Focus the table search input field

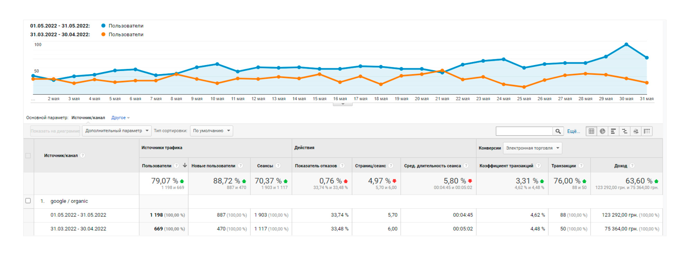tap(524, 131)
